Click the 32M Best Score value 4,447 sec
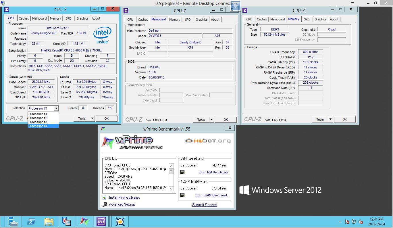 (x=220, y=165)
